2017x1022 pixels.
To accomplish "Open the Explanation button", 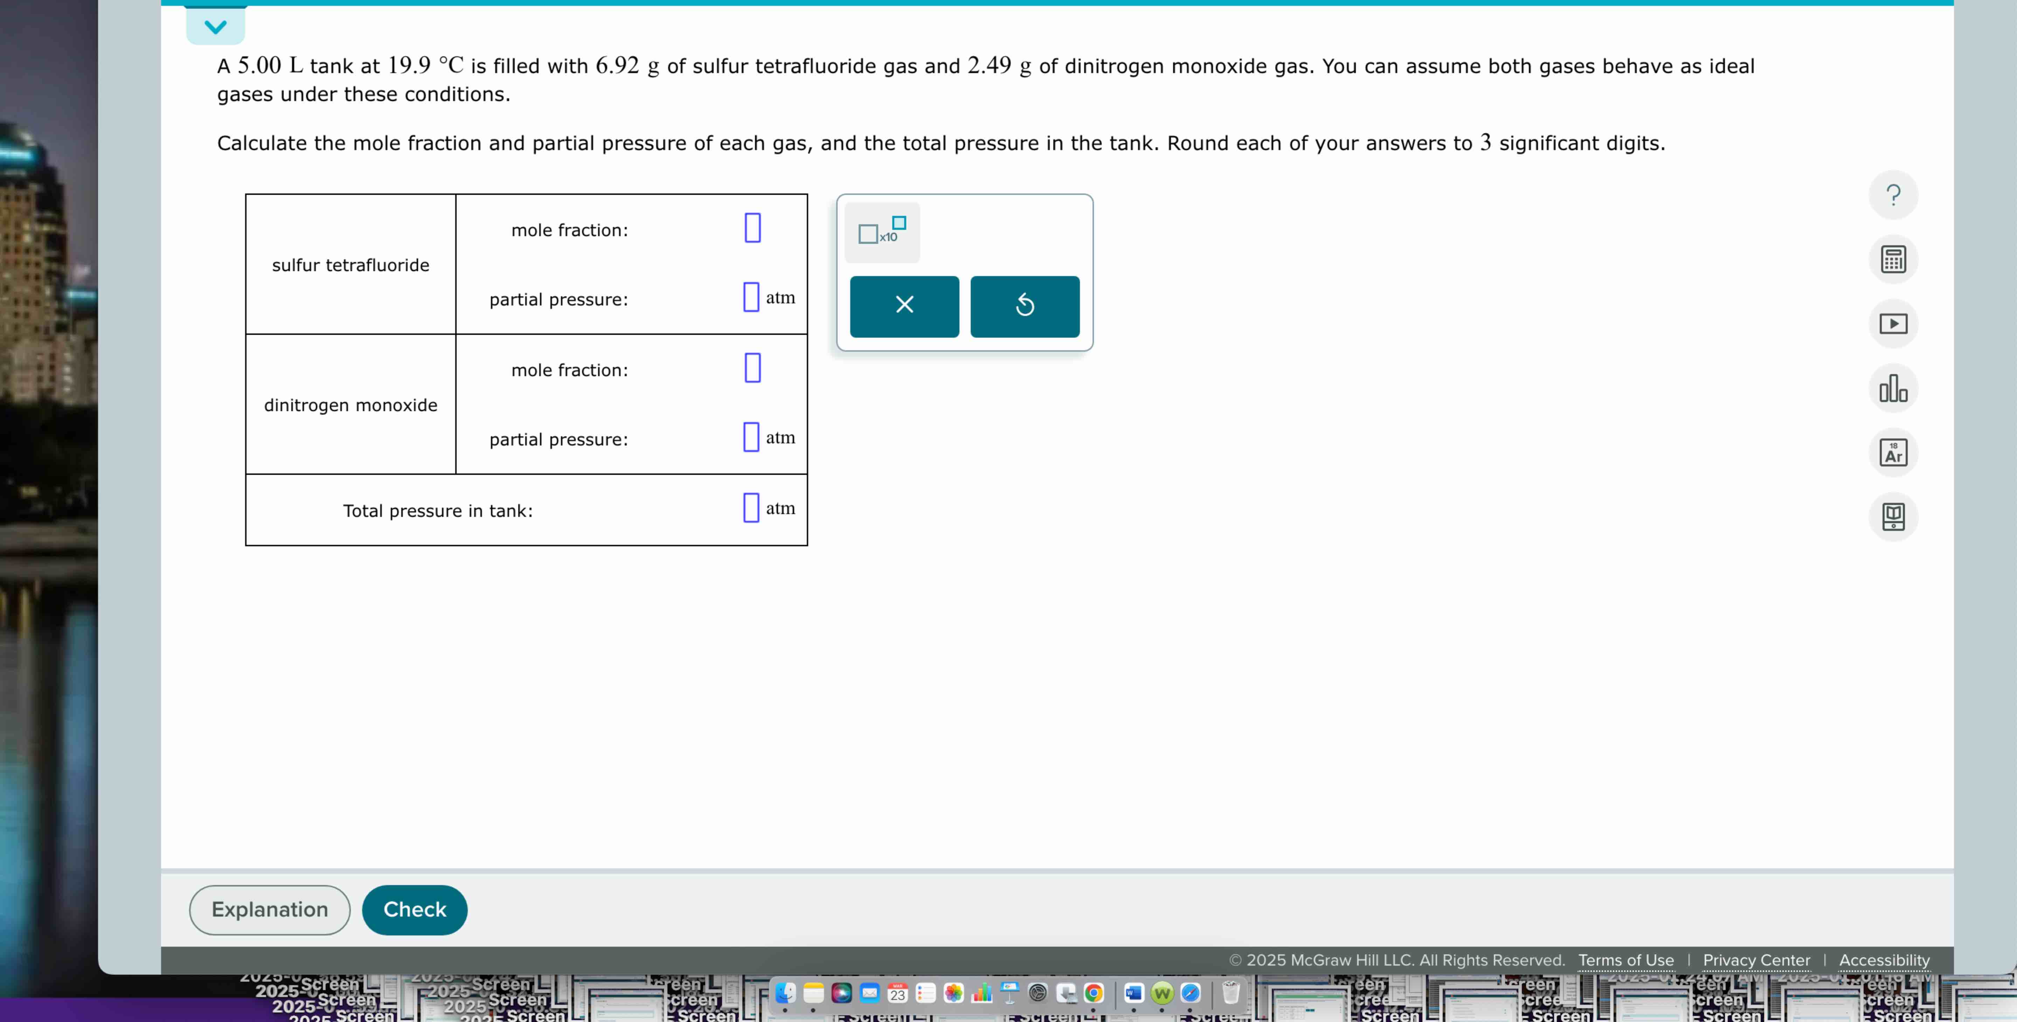I will click(x=269, y=909).
